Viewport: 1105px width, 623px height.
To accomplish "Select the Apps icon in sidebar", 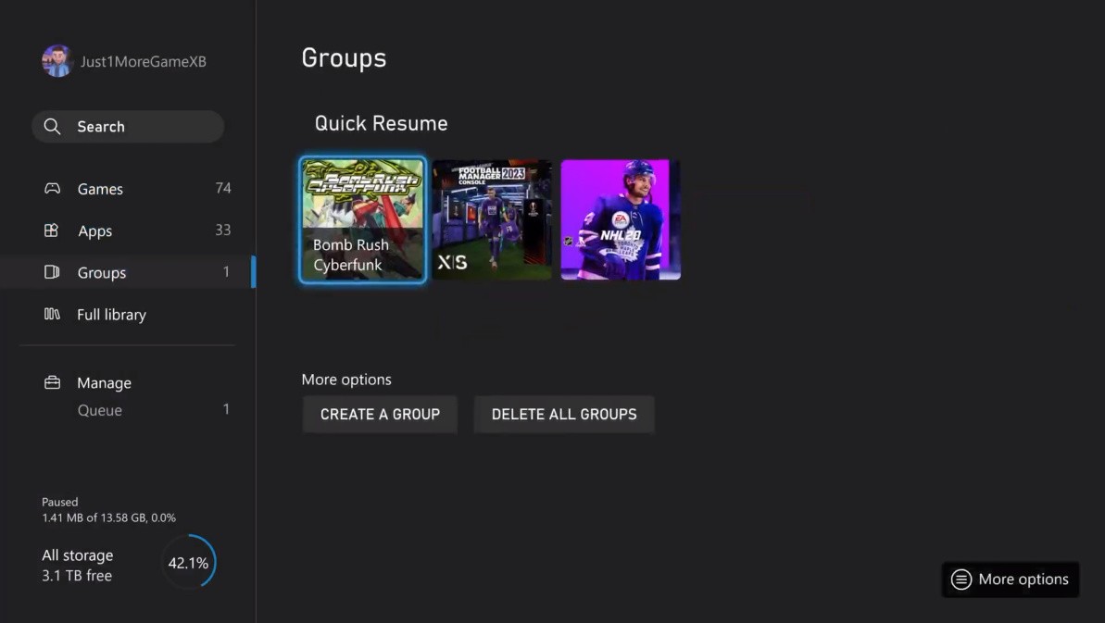I will [x=52, y=231].
